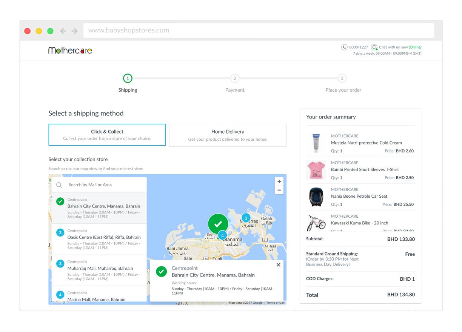The height and width of the screenshot is (332, 462).
Task: Go to step 1 Shipping circle
Action: 128,78
